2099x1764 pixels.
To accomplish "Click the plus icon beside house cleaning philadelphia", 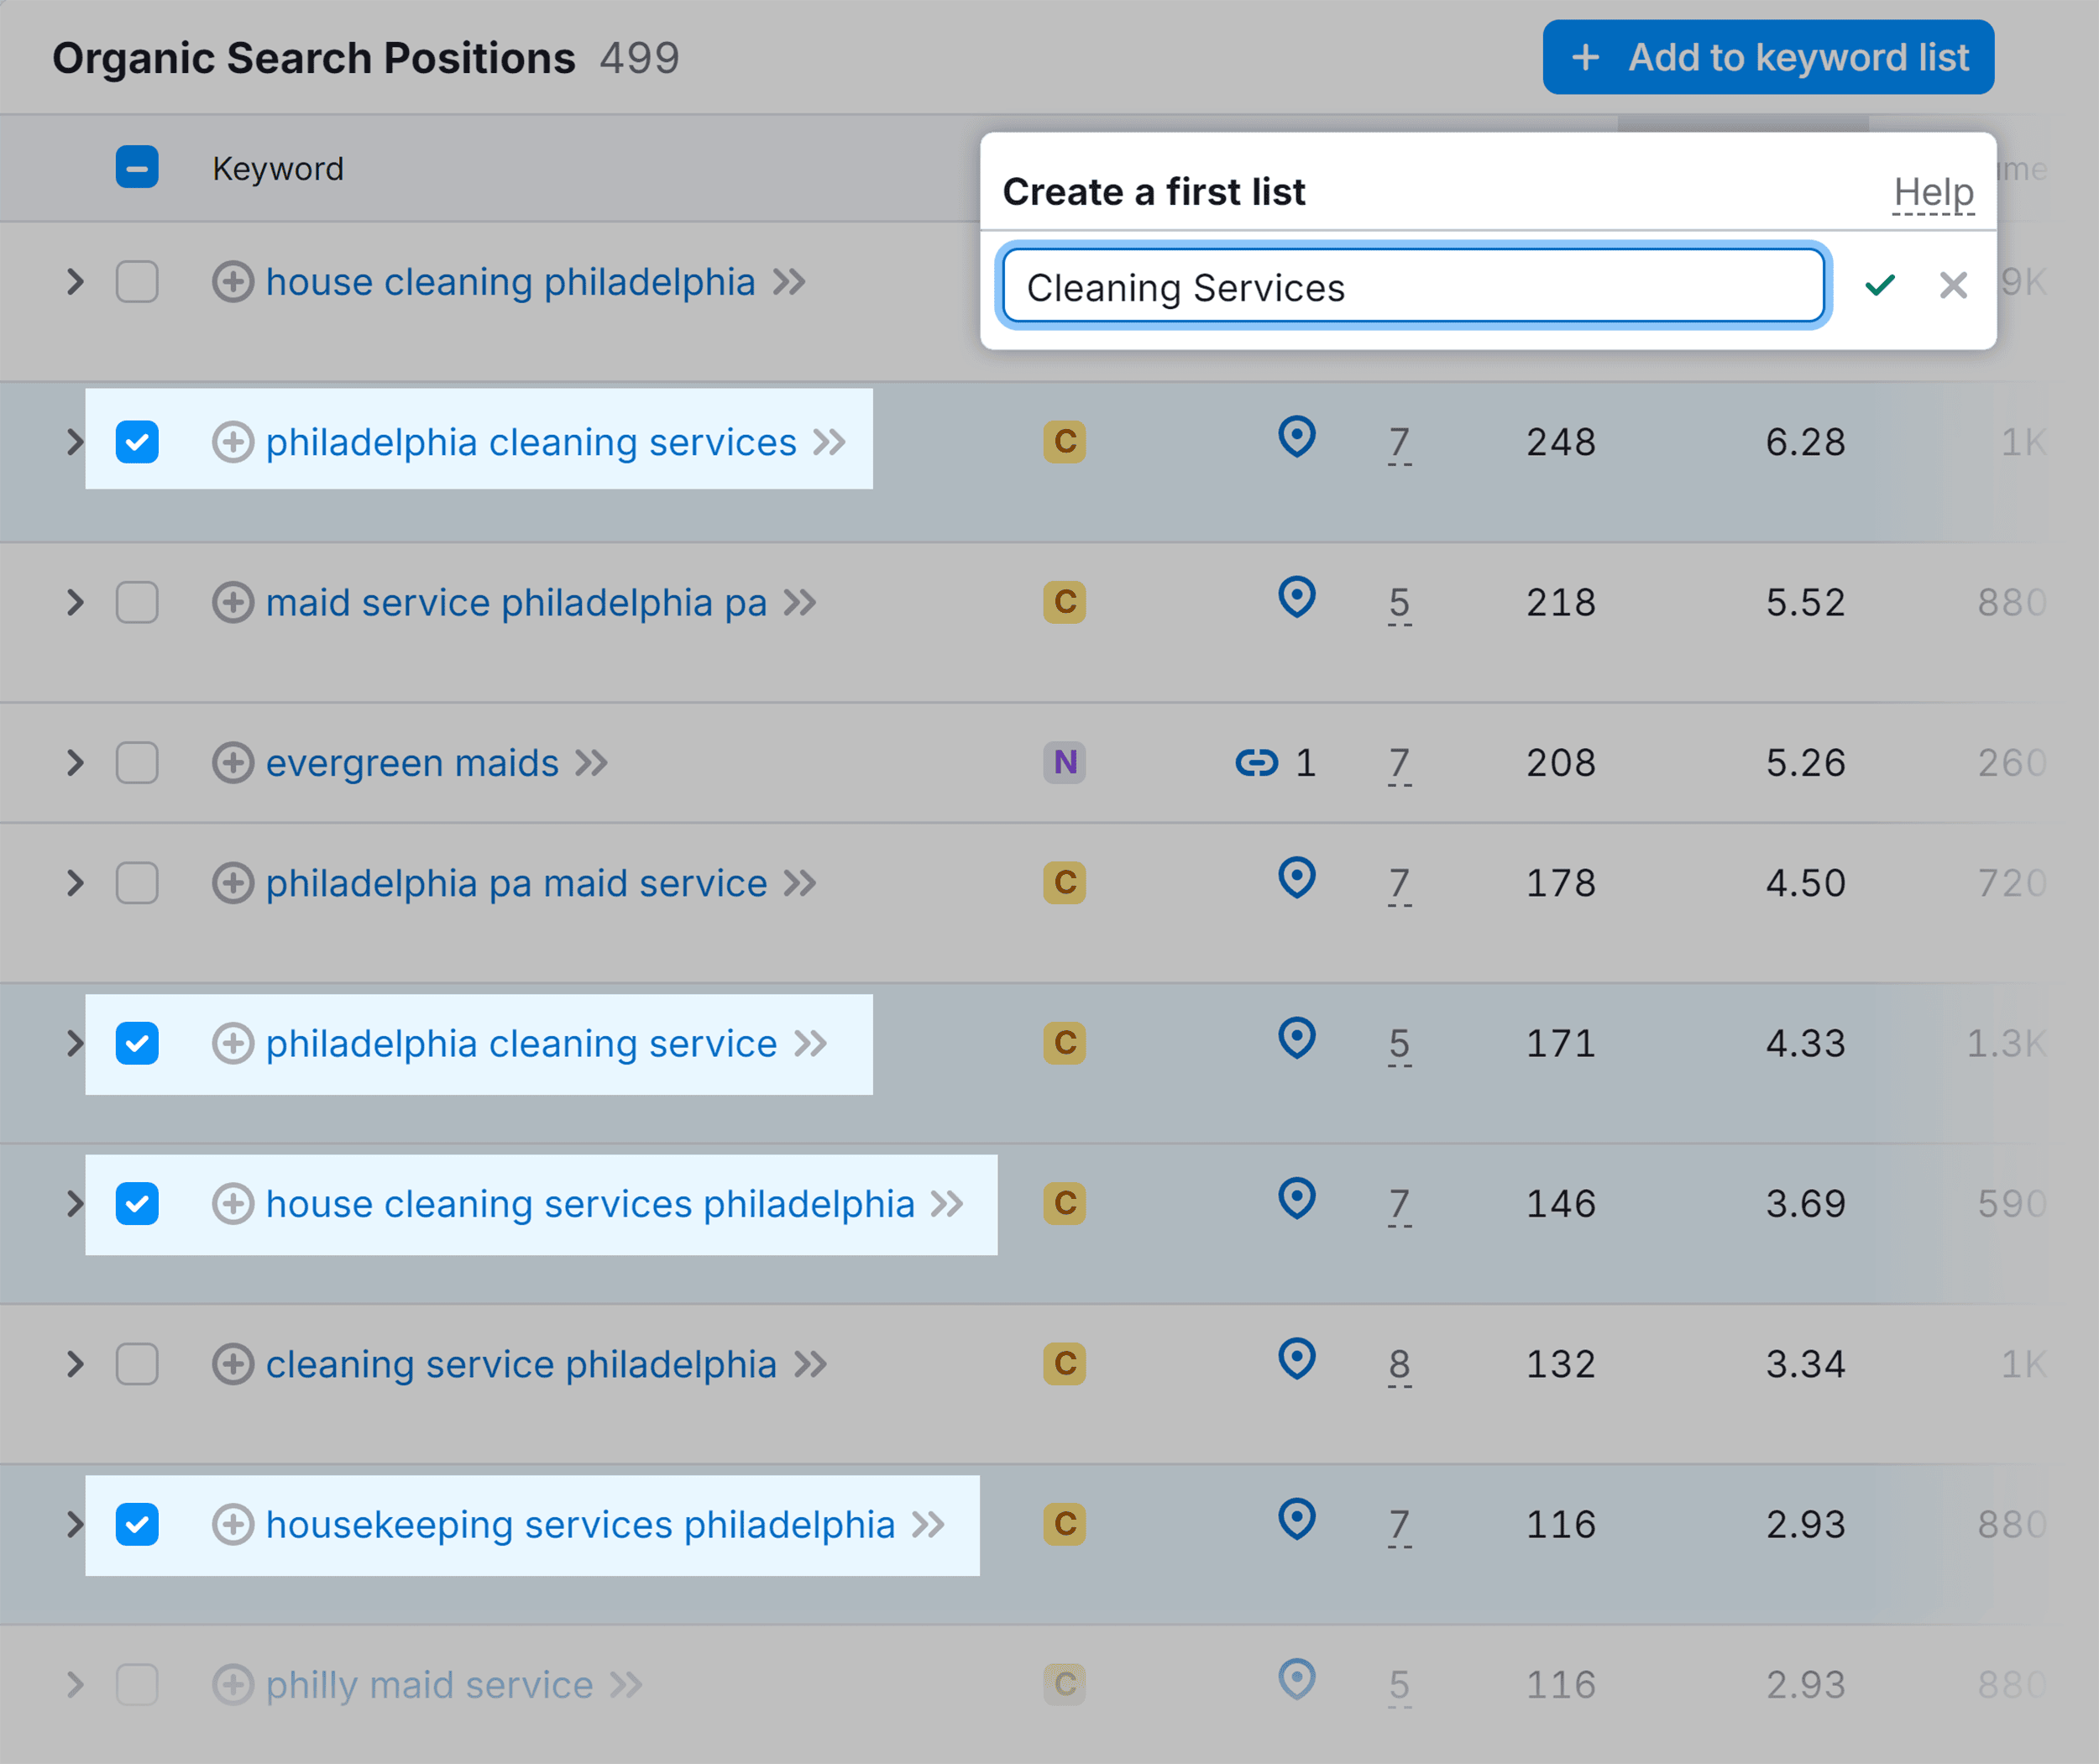I will pos(233,282).
